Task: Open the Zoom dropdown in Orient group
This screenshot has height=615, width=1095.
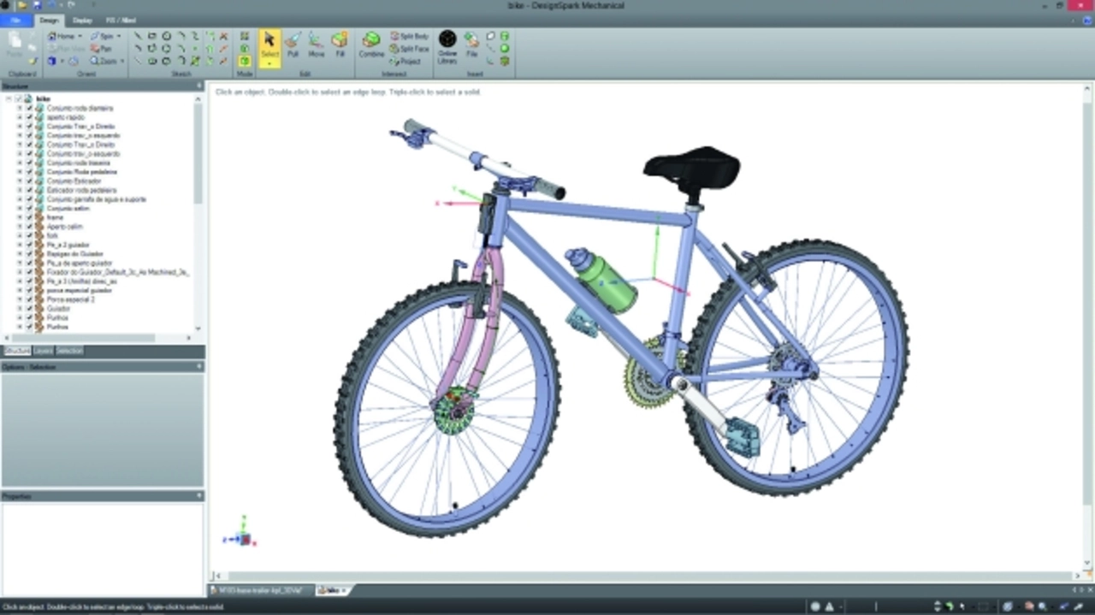Action: [x=122, y=62]
